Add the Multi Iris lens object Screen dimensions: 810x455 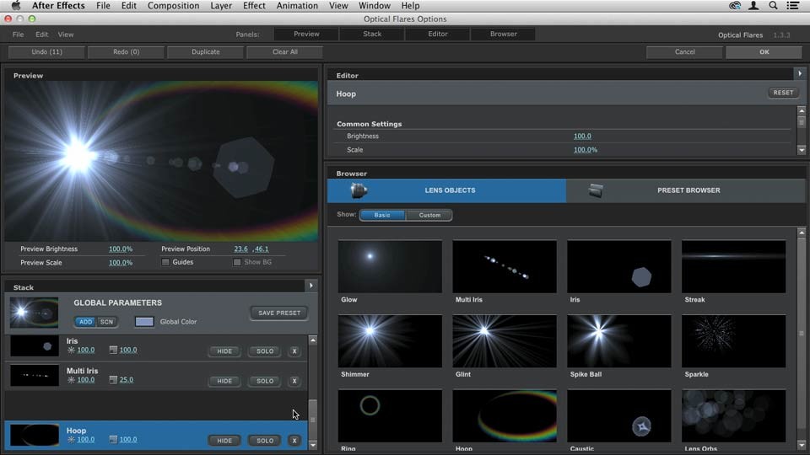[x=505, y=267]
